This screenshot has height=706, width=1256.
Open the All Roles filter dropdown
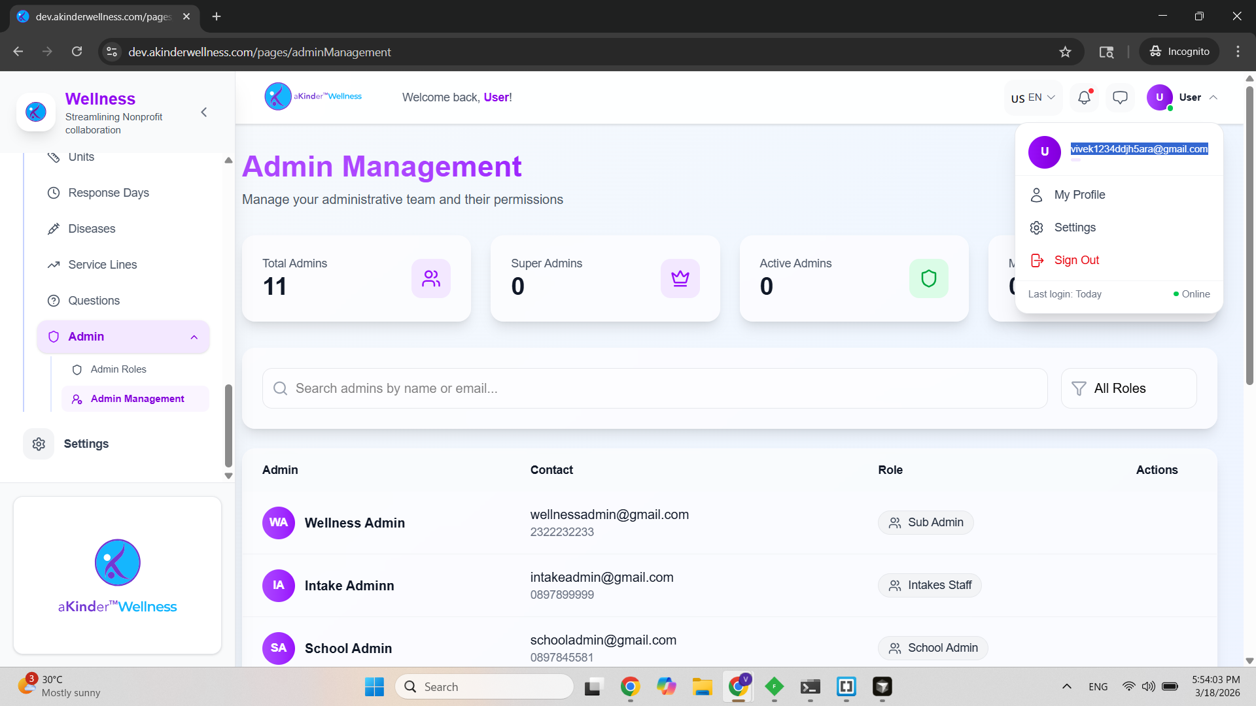coord(1128,388)
